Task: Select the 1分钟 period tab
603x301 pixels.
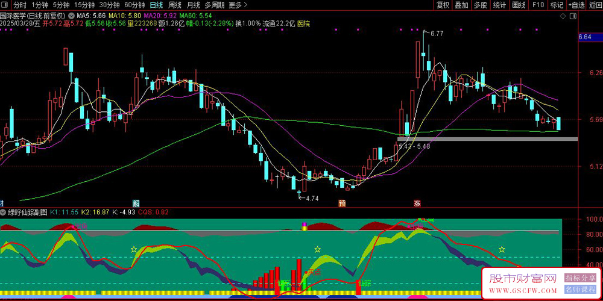Action: [40, 5]
